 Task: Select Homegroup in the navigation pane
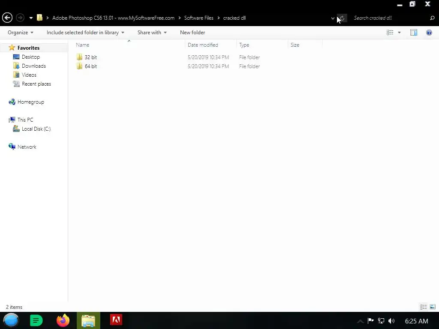31,102
